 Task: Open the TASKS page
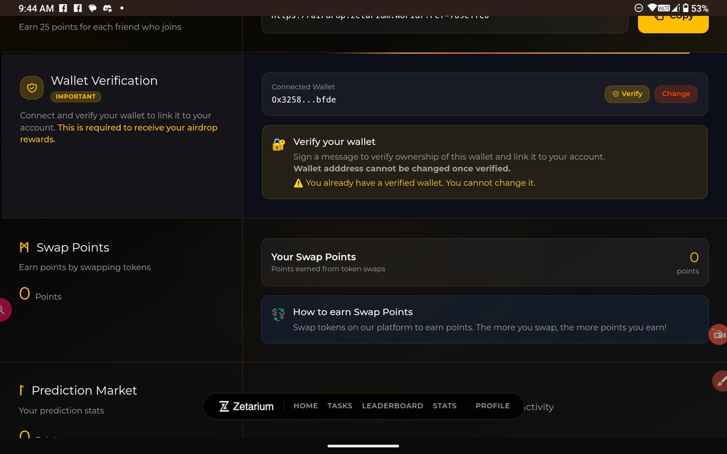click(x=340, y=406)
